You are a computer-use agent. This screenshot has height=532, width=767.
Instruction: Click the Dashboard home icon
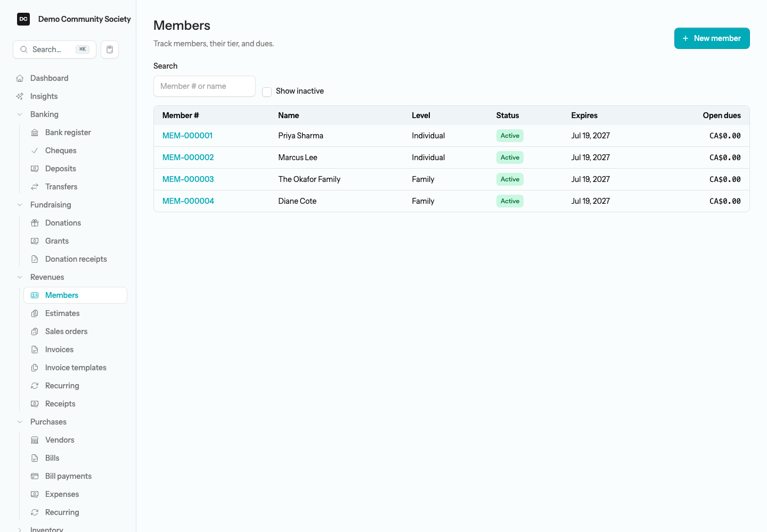click(x=20, y=78)
